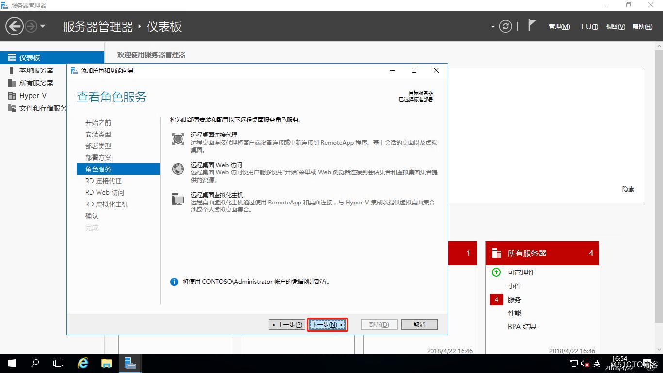
Task: Click the back navigation arrow in Server Manager
Action: coord(15,26)
